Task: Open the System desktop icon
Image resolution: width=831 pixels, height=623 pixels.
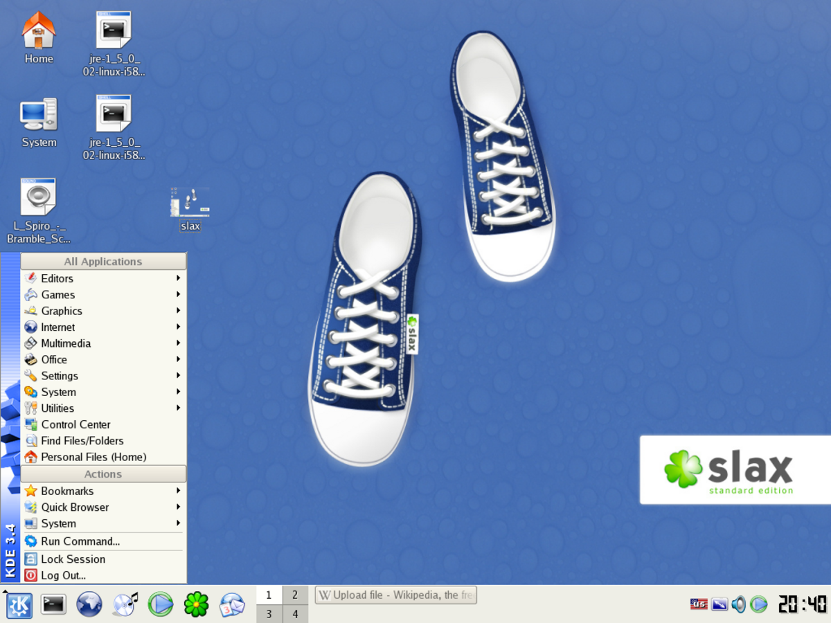Action: tap(39, 123)
